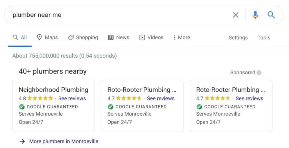Open the Neighborhood Plumbing listing title
The width and height of the screenshot is (289, 148).
click(x=53, y=90)
